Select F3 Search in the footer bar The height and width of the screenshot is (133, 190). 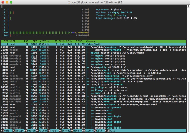pos(30,131)
